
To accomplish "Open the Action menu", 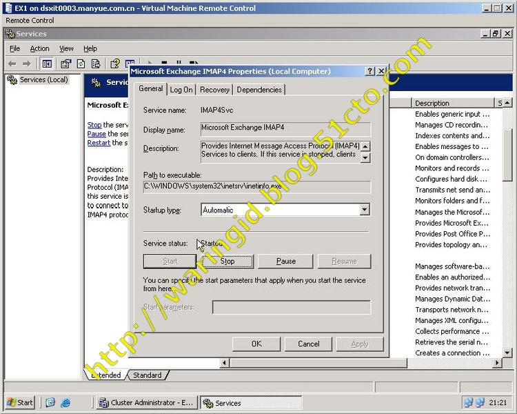I will (x=39, y=48).
